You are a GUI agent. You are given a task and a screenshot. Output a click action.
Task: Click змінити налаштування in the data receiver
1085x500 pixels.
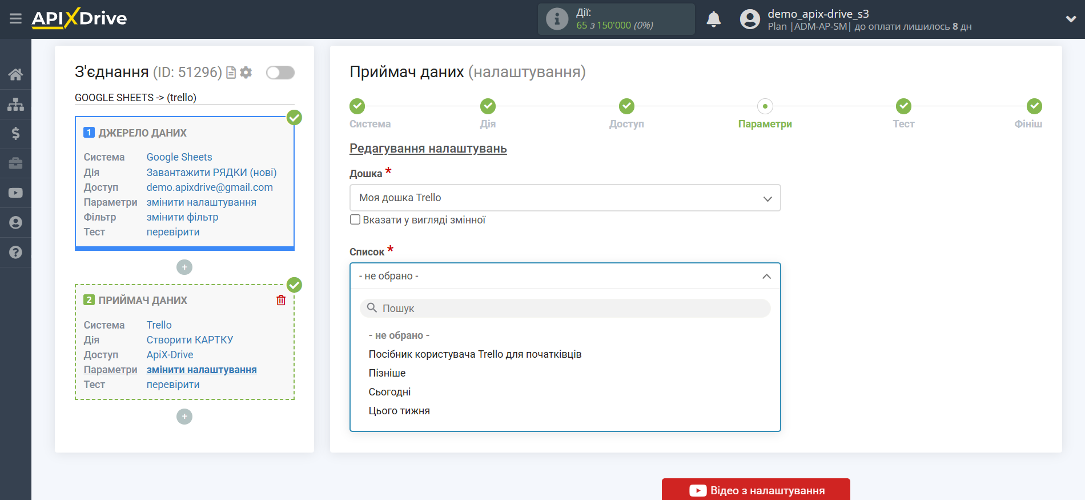point(202,370)
